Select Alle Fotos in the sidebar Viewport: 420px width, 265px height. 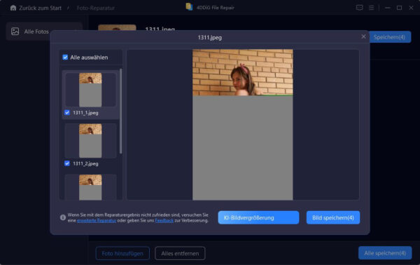[x=44, y=32]
